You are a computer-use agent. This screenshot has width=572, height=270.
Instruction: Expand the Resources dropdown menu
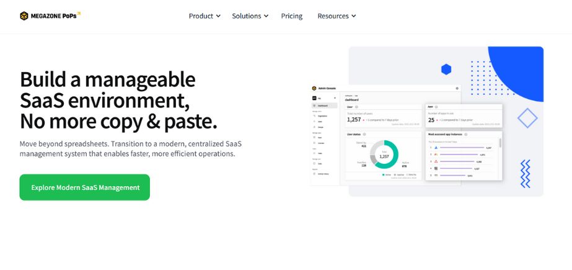(337, 16)
